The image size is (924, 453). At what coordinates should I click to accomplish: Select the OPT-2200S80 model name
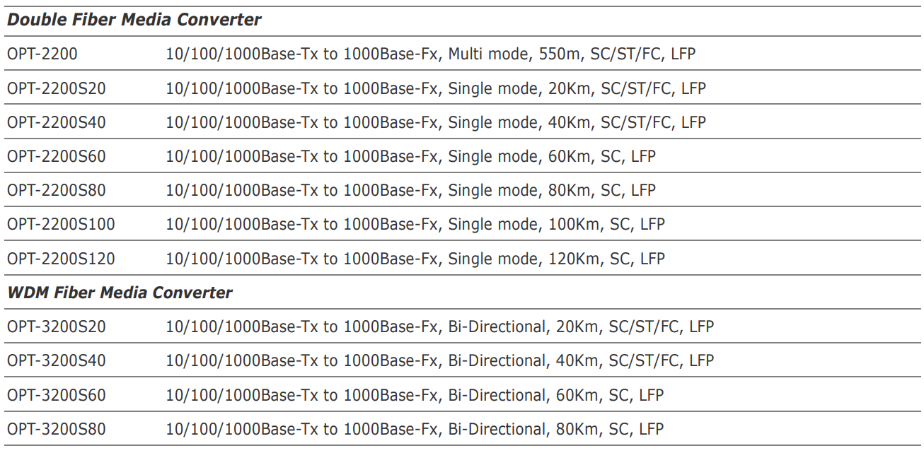57,191
